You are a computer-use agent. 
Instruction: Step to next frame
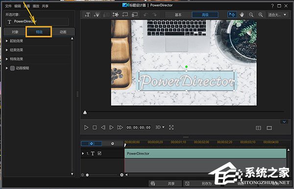tap(111, 128)
